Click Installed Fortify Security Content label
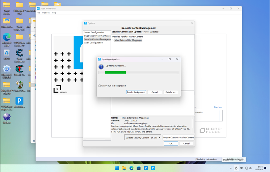 point(127,37)
